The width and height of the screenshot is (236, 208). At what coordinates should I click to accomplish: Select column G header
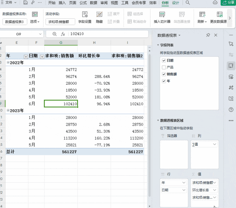(61, 43)
